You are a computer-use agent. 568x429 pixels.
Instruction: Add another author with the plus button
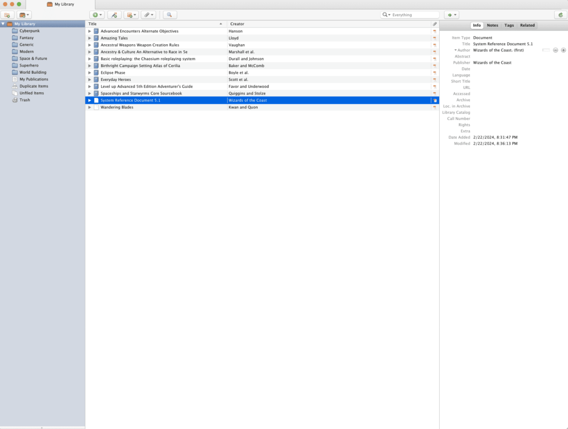click(563, 50)
